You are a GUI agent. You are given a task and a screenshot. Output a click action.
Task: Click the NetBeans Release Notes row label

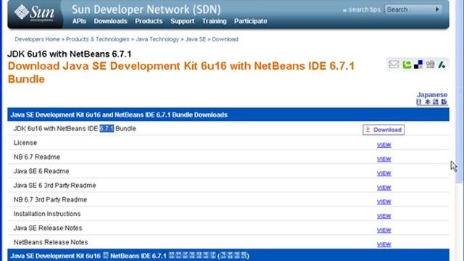51,242
